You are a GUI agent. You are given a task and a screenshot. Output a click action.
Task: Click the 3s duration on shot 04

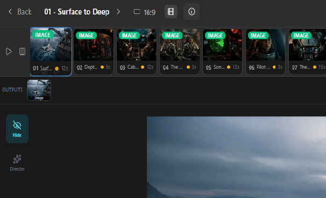pos(194,67)
